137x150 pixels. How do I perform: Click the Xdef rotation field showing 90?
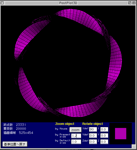click(93, 129)
